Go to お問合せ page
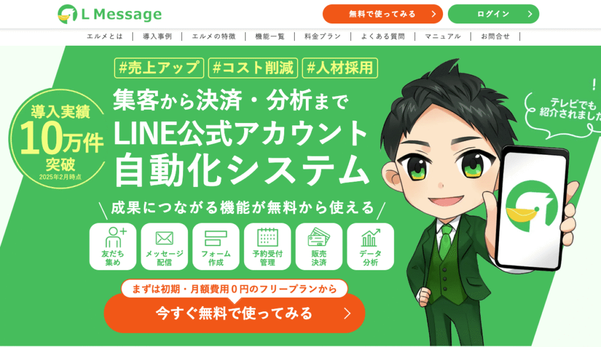 495,36
